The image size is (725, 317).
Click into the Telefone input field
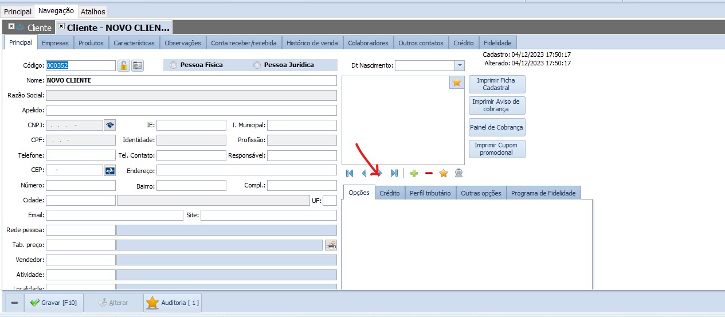(x=81, y=155)
